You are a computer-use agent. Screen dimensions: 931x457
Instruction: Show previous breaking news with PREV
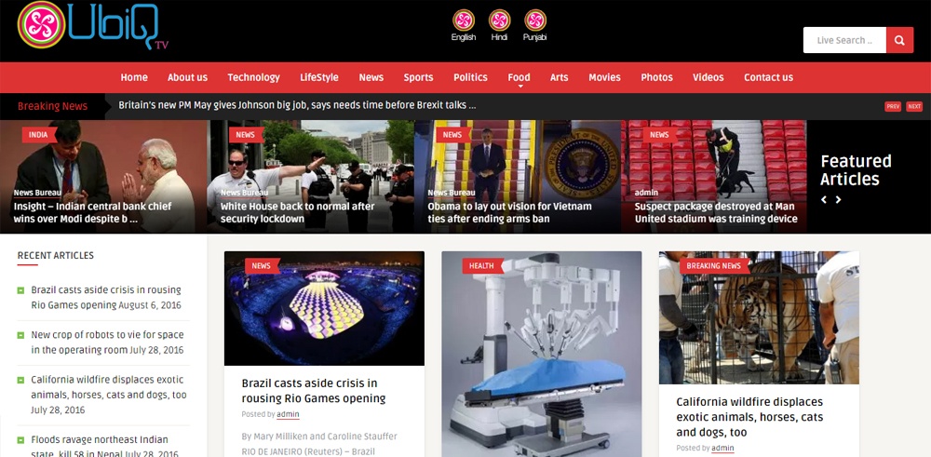[x=893, y=107]
